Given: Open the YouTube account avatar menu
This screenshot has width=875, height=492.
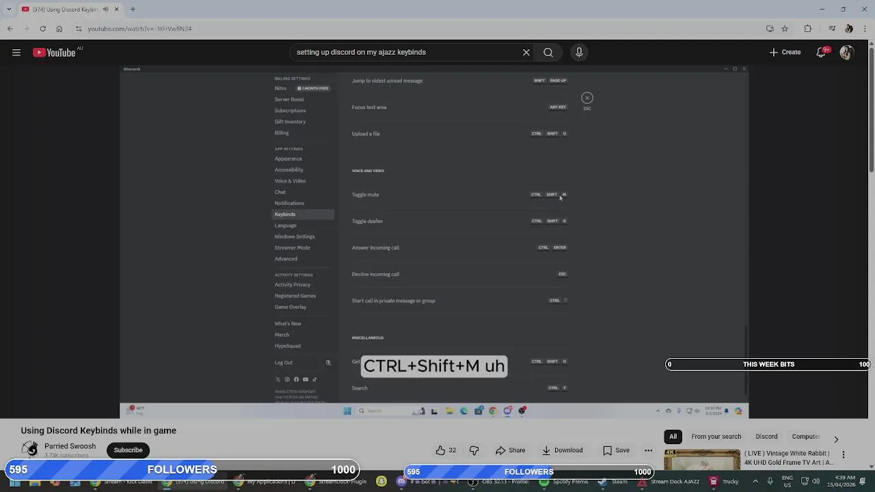Looking at the screenshot, I should [x=846, y=52].
